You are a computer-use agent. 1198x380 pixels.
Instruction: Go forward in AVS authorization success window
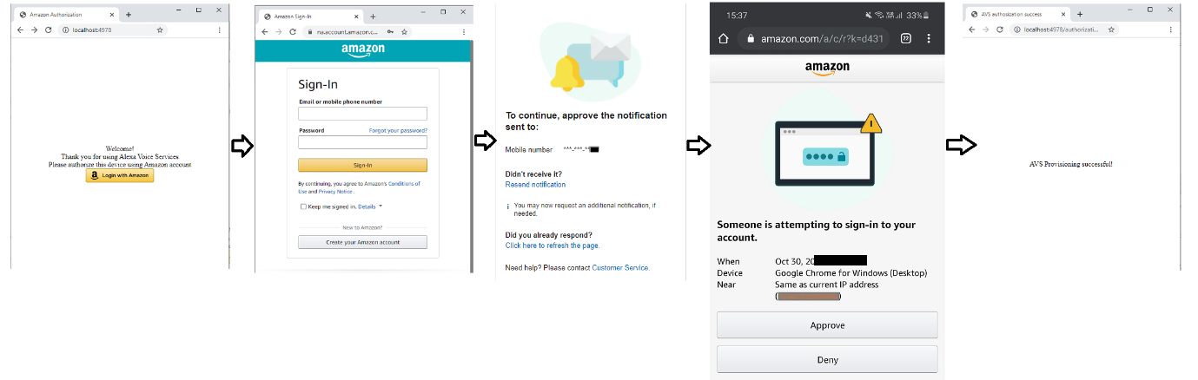click(985, 29)
